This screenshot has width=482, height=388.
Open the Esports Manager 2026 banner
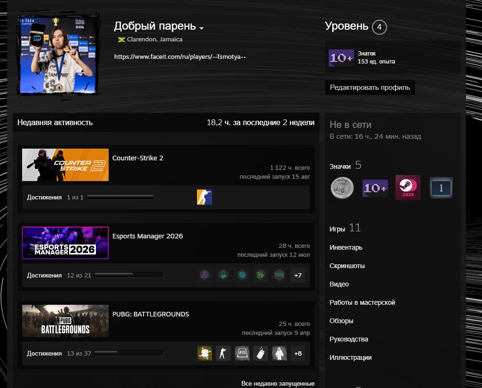pos(65,243)
